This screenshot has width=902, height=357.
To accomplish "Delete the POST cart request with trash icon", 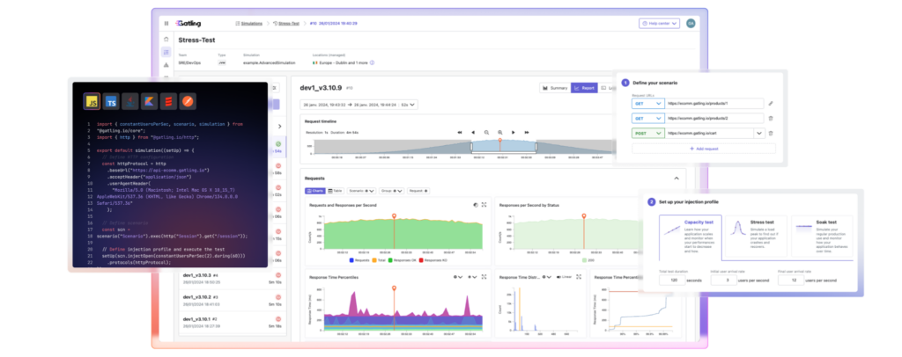I will tap(771, 133).
